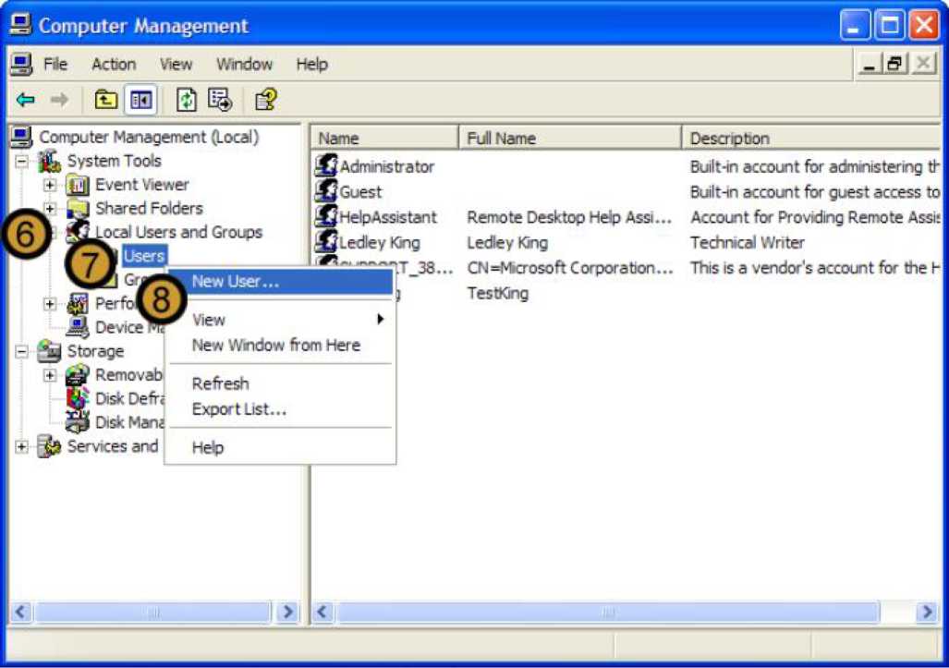Collapse the Storage tree node
Screen dimensions: 949x668
click(x=22, y=351)
